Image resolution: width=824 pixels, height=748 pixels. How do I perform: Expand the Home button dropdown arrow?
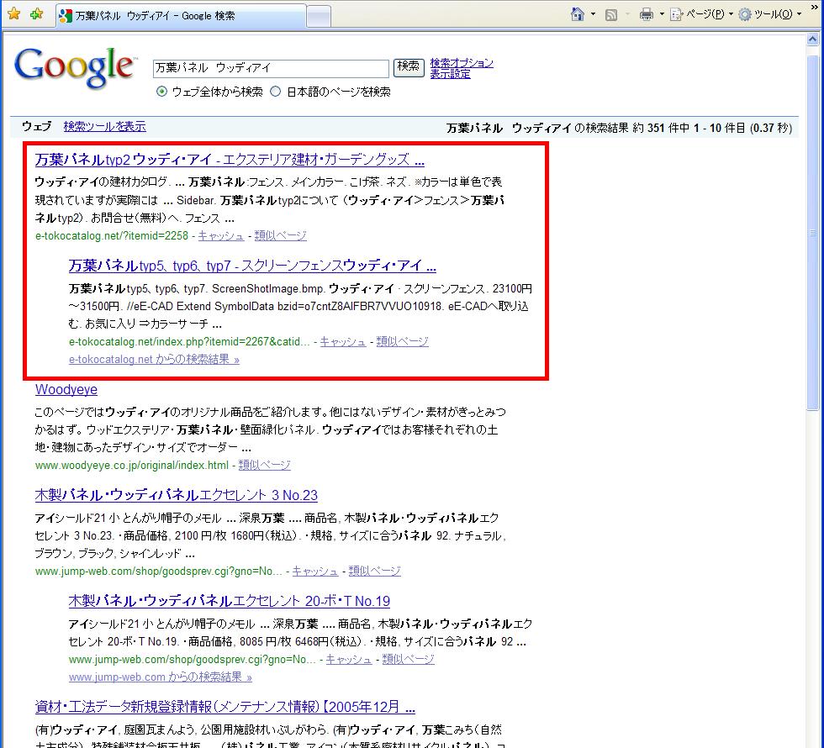pyautogui.click(x=593, y=14)
